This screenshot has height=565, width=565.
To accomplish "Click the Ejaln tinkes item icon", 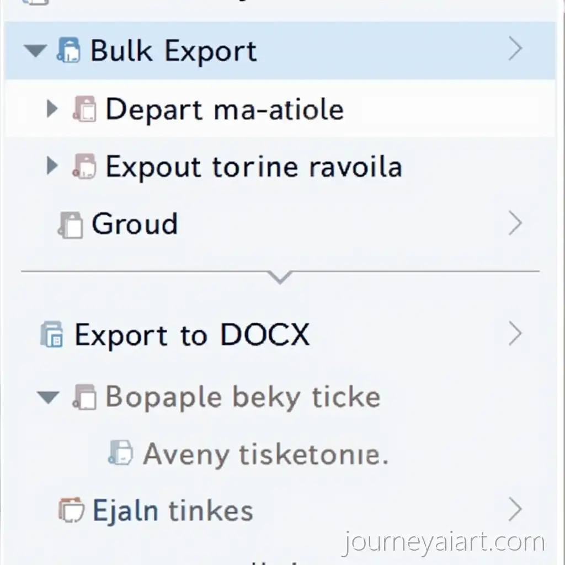I will [71, 510].
